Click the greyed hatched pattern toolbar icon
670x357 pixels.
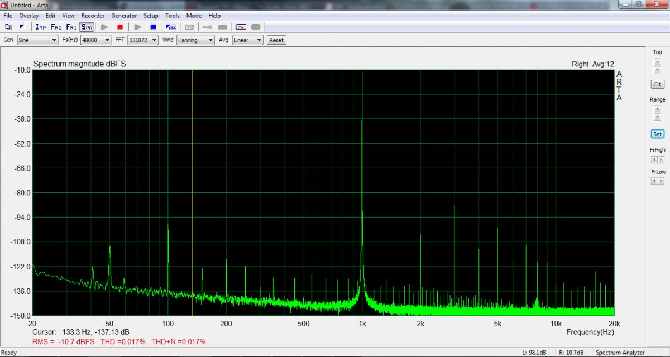click(x=190, y=27)
